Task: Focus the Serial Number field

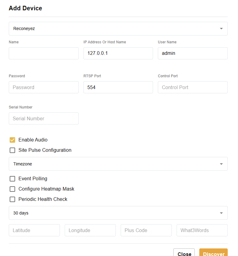Action: click(x=44, y=118)
